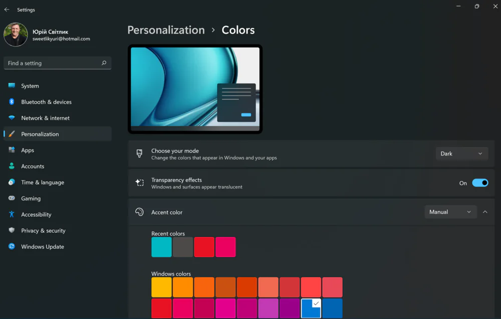
Task: Open Privacy & security settings
Action: click(43, 230)
